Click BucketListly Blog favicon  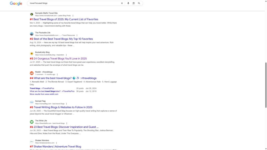coord(32,54)
